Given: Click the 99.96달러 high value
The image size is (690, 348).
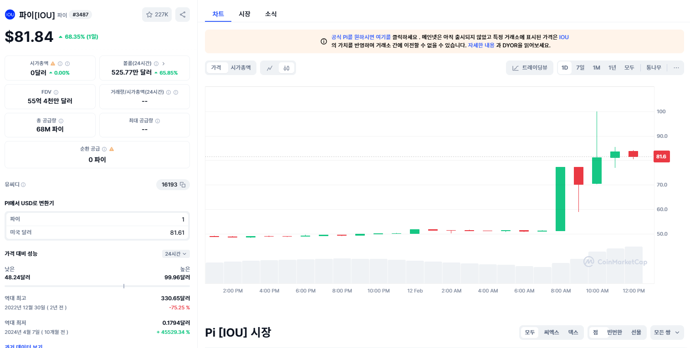Looking at the screenshot, I should pos(177,277).
